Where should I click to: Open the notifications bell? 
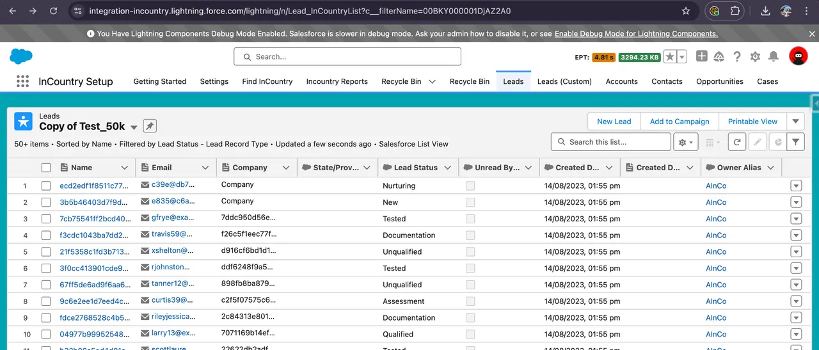click(x=774, y=56)
